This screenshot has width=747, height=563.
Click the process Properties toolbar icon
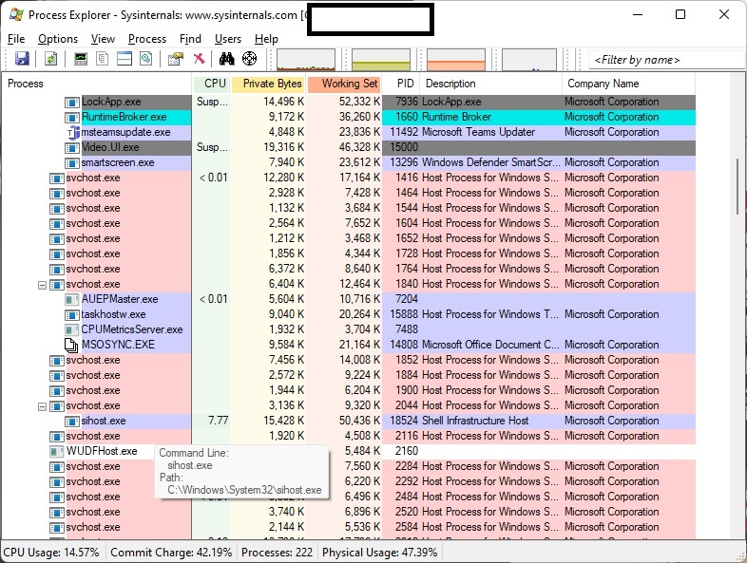click(x=175, y=59)
